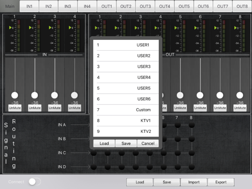Select preset 8 KTV1
The width and height of the screenshot is (252, 189).
126,121
